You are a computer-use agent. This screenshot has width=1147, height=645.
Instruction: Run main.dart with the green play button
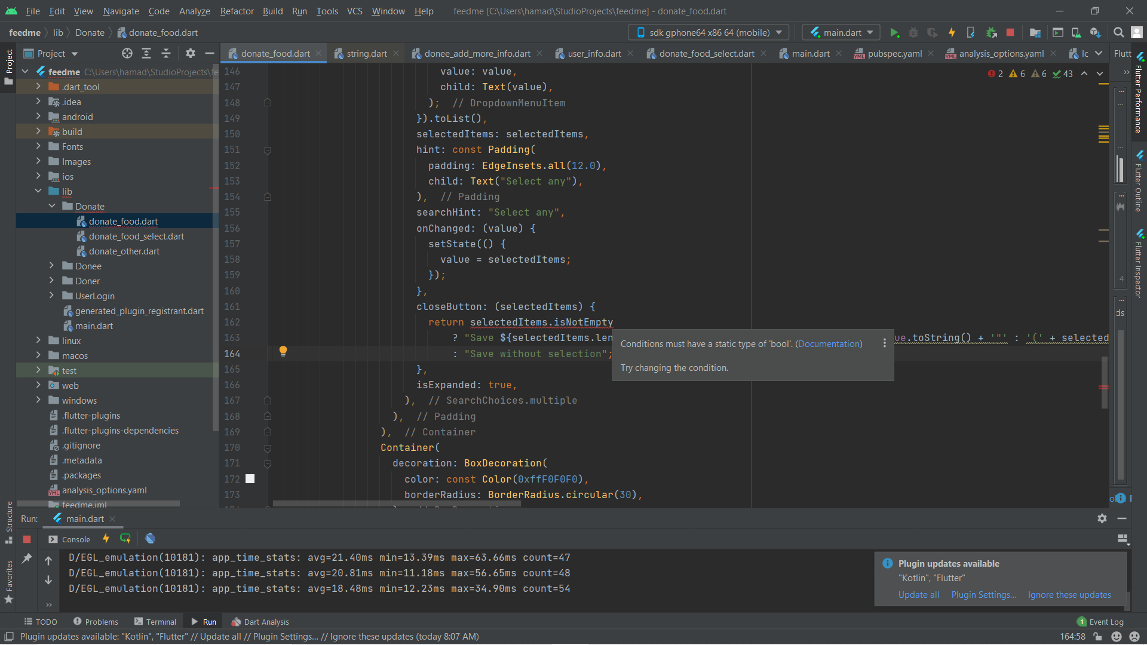coord(894,33)
